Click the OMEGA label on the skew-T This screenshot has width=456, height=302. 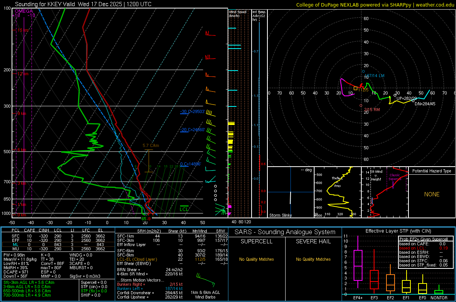coord(24,11)
